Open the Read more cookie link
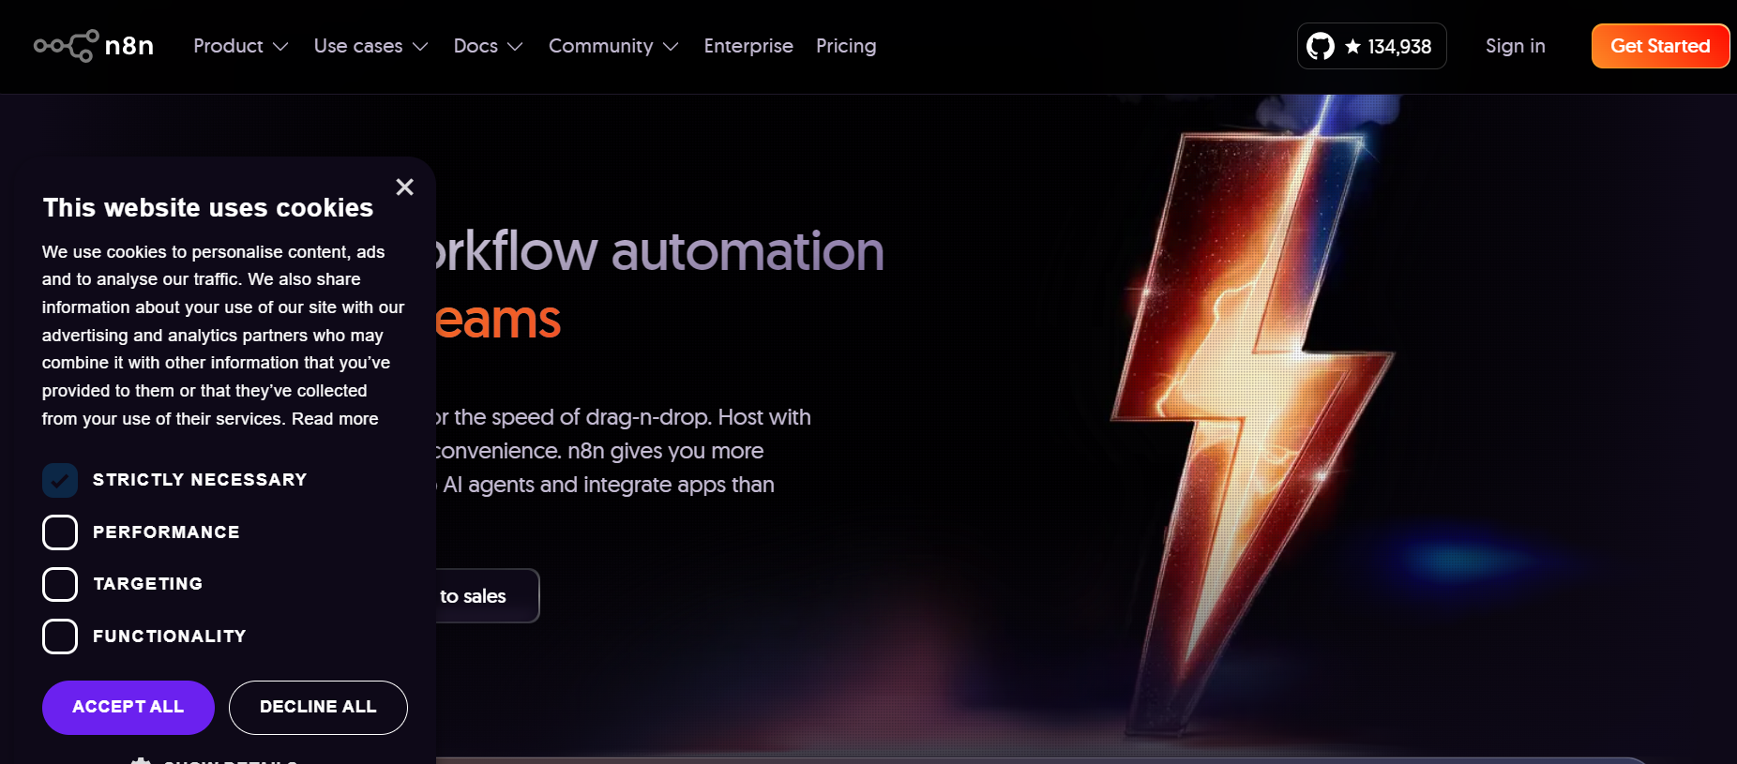 (x=335, y=419)
